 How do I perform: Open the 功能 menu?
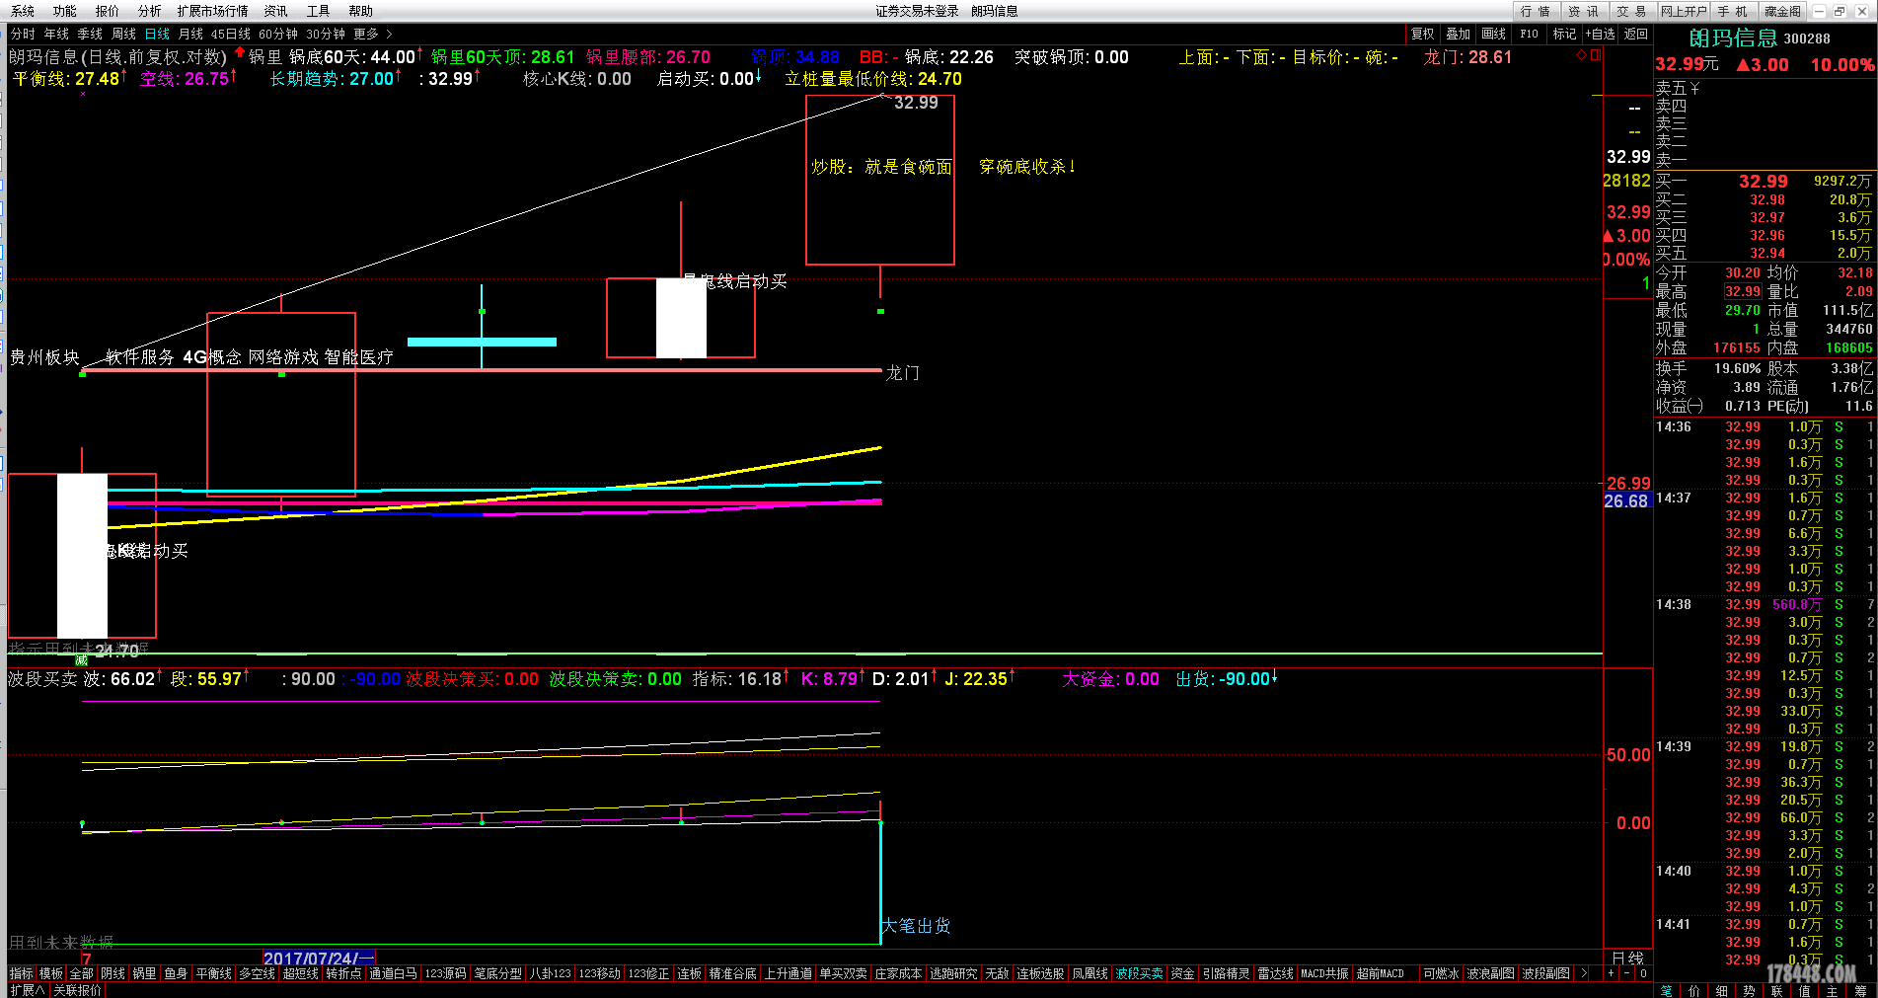click(x=65, y=11)
